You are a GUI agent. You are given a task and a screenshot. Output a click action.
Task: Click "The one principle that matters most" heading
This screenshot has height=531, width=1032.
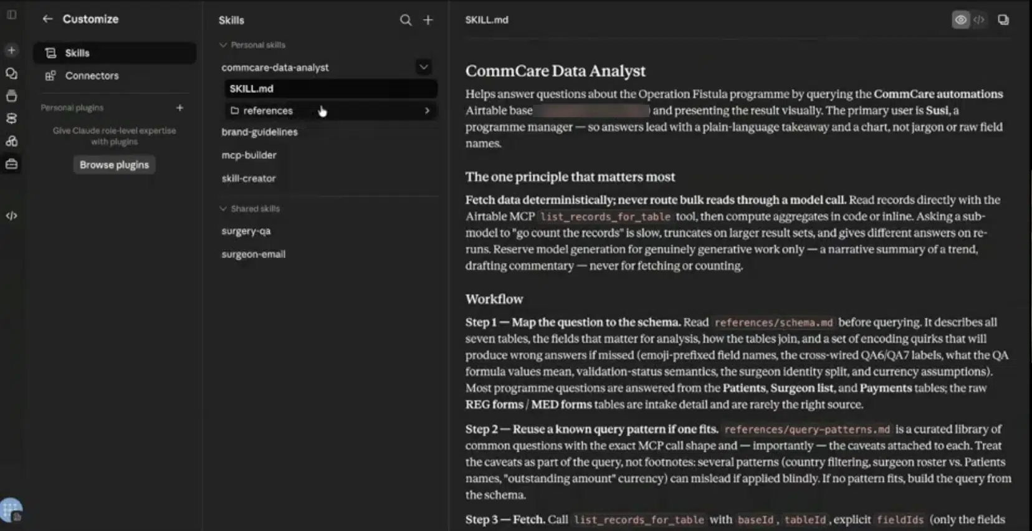click(570, 177)
